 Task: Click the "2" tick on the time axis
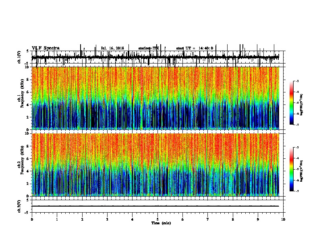coord(82,219)
